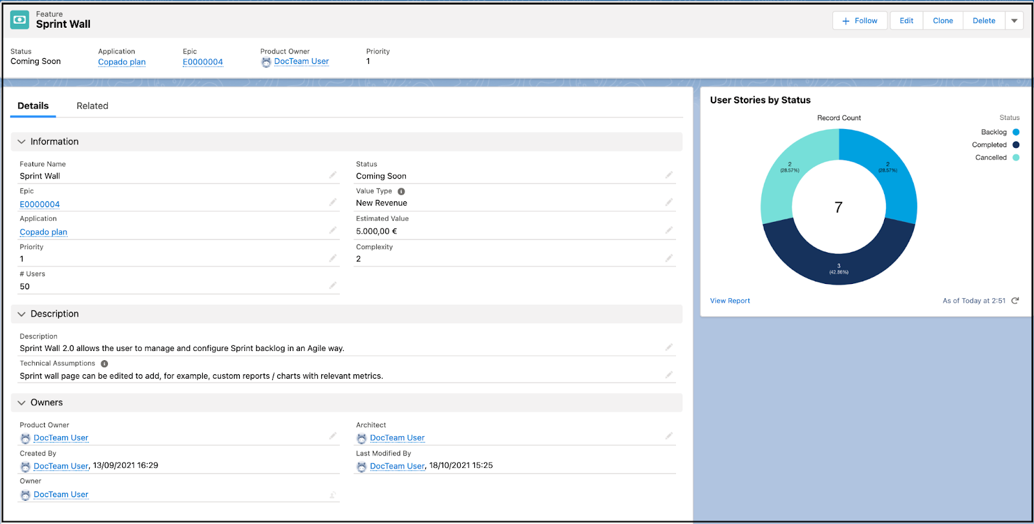Click the Clone button
Viewport: 1034px width, 524px height.
[x=943, y=21]
